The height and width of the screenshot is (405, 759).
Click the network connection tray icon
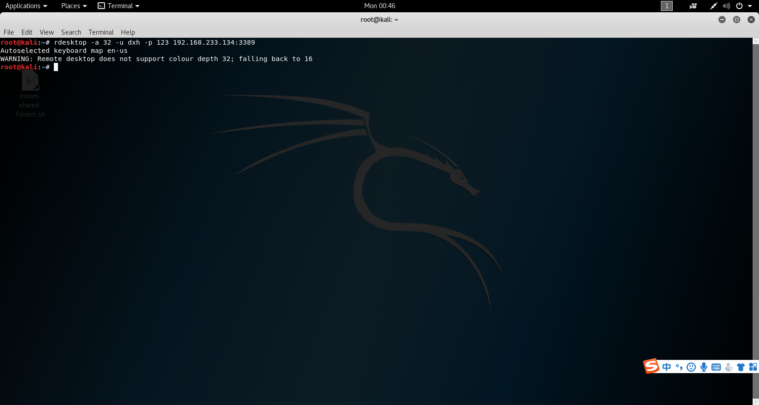tap(713, 6)
